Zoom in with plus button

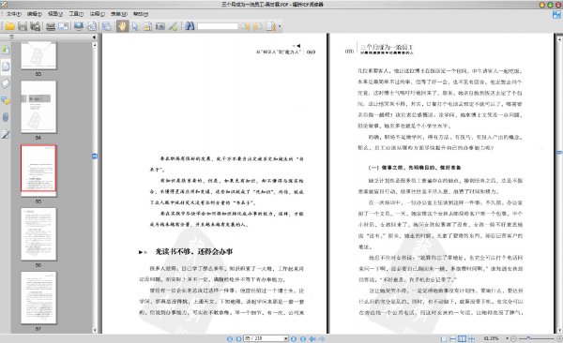point(559,338)
